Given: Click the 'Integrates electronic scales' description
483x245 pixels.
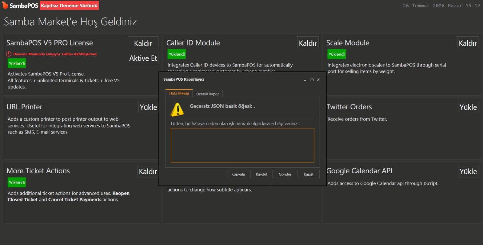Looking at the screenshot, I should 387,68.
